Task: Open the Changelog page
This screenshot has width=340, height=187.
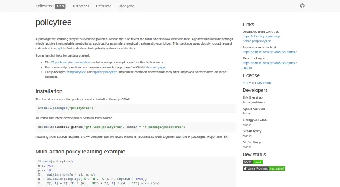Action: (126, 6)
